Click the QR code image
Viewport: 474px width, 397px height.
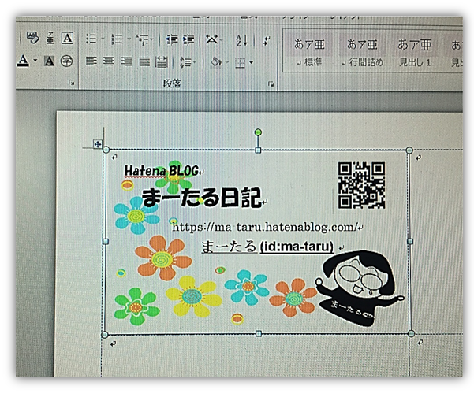(361, 185)
